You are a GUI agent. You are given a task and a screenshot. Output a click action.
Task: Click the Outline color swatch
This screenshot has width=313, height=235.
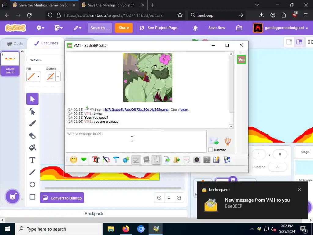(x=51, y=76)
